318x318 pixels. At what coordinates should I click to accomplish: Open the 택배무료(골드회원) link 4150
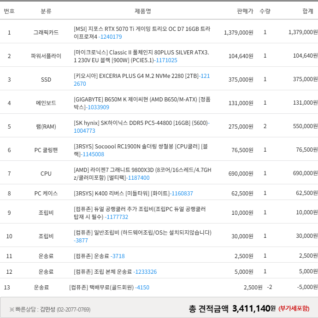click(x=142, y=287)
